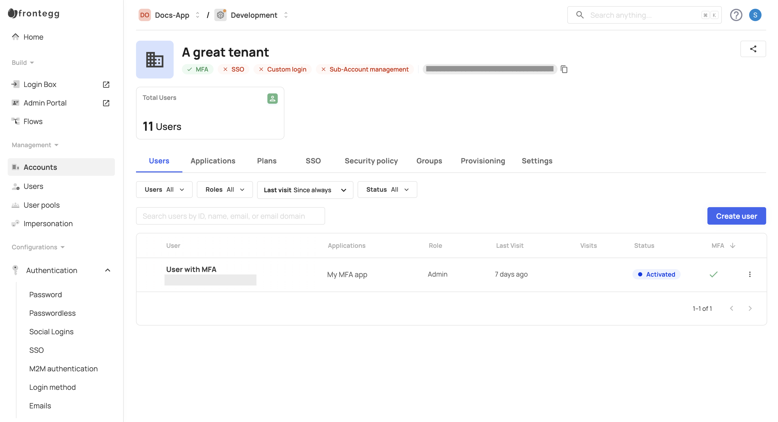Open the Last visit filter dropdown
The height and width of the screenshot is (422, 778).
coord(305,190)
